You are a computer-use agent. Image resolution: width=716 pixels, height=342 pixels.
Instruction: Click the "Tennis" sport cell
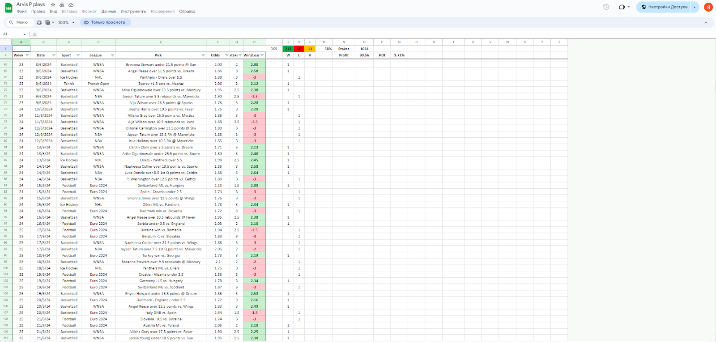tap(69, 84)
